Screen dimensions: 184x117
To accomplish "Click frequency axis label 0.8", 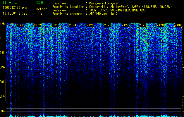I will 2,82.
